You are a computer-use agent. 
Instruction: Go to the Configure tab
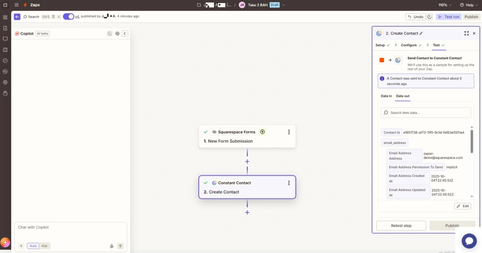(408, 45)
